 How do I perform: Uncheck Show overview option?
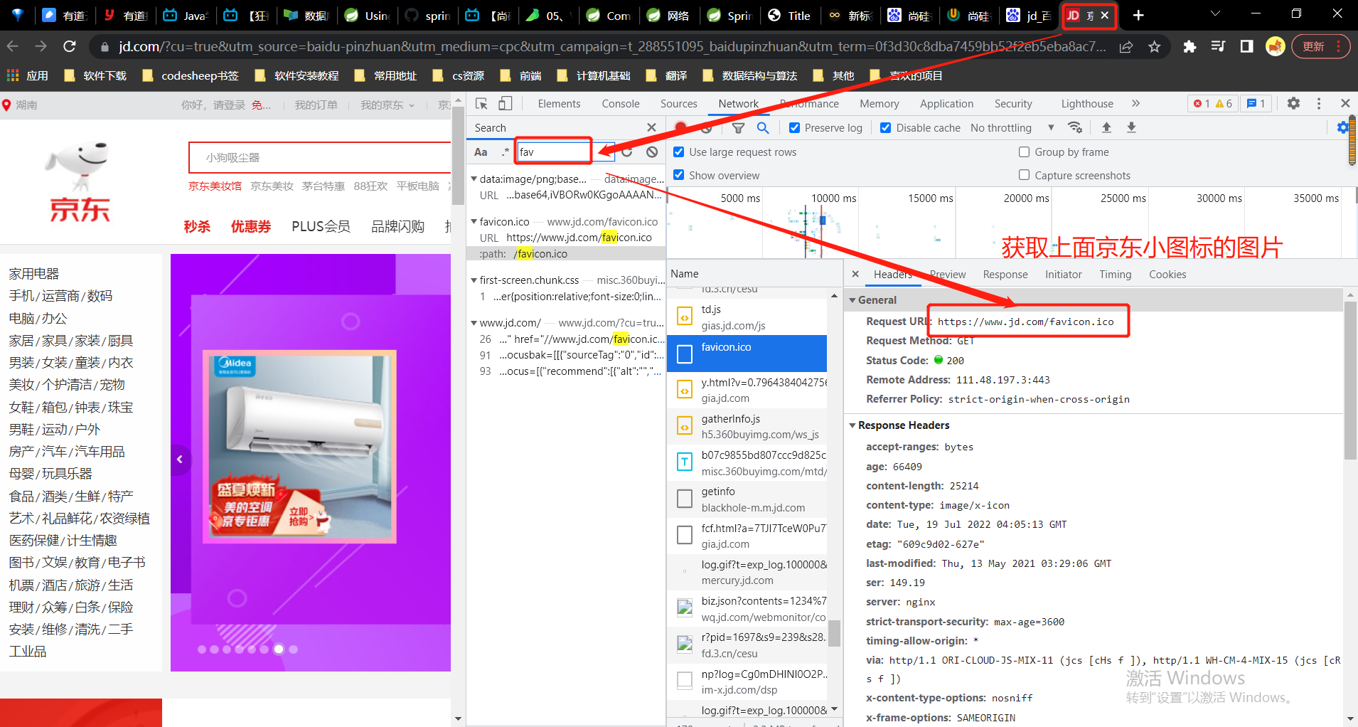coord(679,175)
